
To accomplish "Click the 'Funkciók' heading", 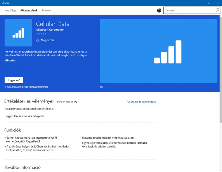I will click(13, 130).
